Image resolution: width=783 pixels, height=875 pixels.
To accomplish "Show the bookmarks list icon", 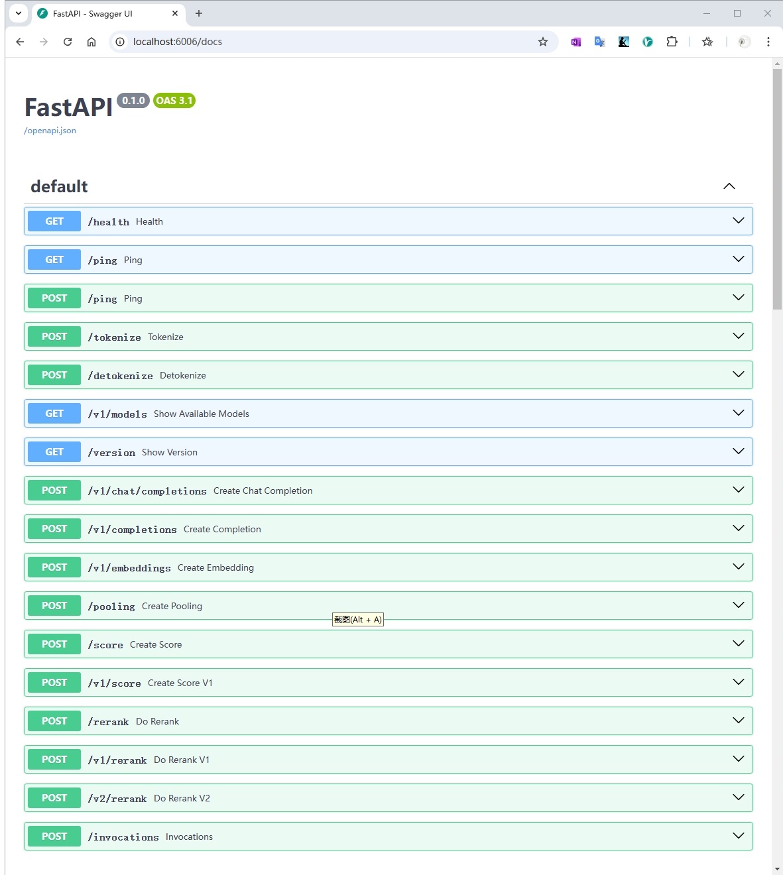I will point(707,42).
